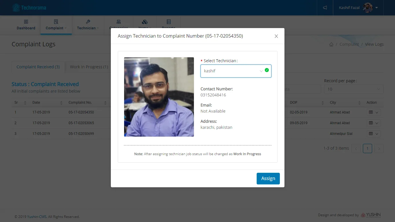The image size is (395, 222).
Task: Click the Technorama logo
Action: pos(29,8)
